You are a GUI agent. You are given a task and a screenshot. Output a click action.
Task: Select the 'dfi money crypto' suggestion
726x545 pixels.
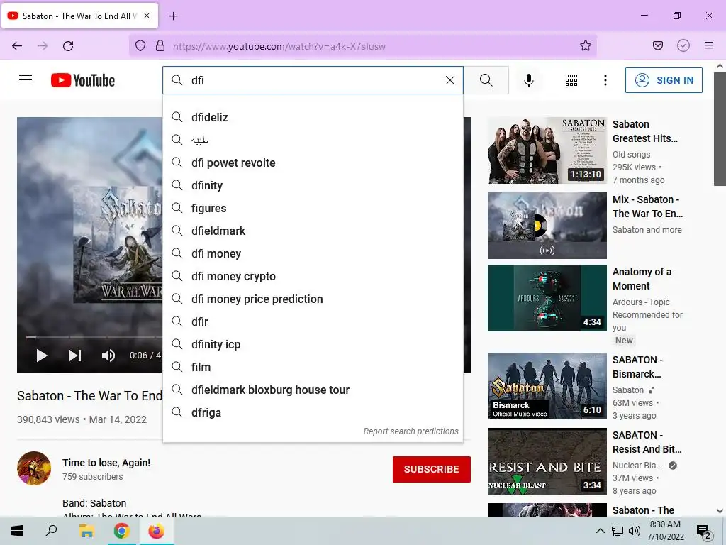313,276
